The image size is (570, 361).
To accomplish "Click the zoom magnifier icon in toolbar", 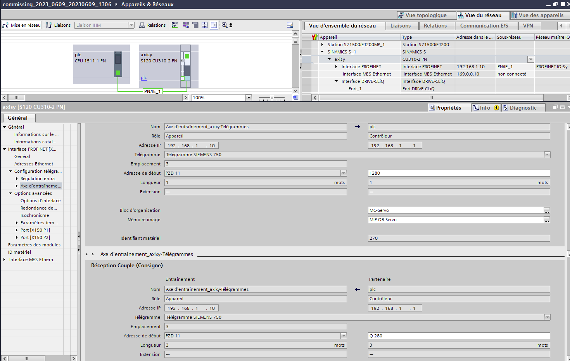I will (225, 25).
